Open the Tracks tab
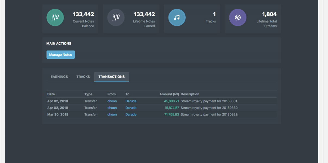 83,77
